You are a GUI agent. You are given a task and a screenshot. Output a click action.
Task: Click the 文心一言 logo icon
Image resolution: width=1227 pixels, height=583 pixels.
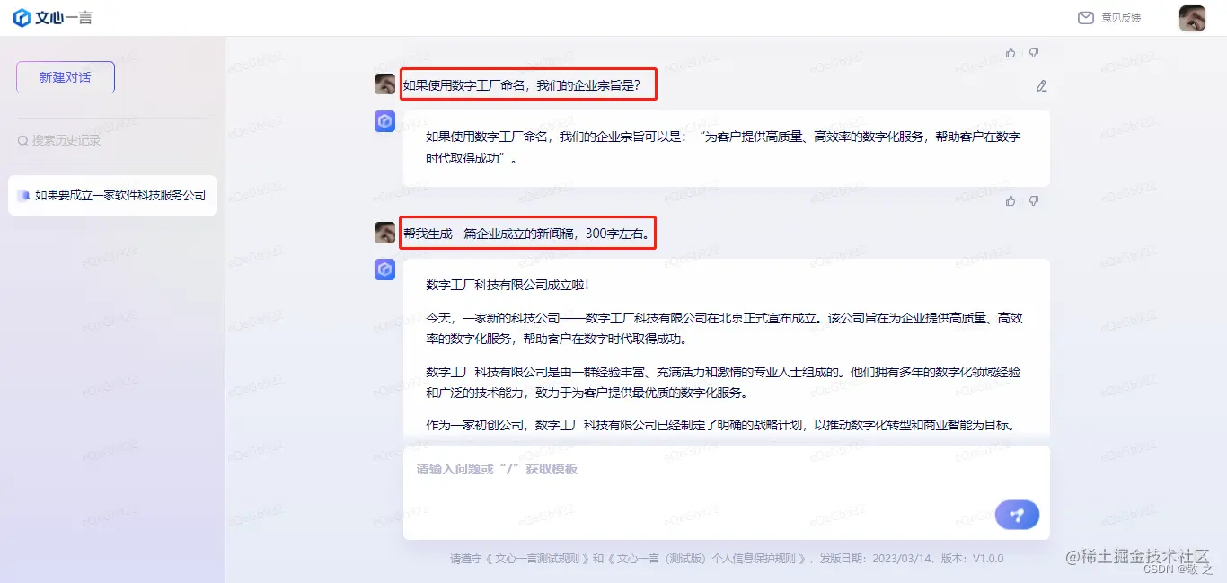click(22, 18)
